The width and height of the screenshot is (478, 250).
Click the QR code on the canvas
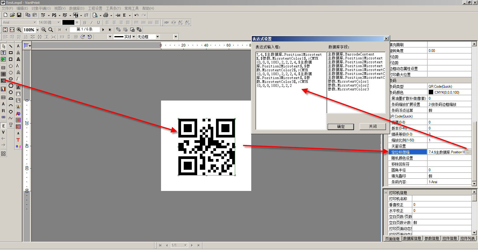[206, 147]
